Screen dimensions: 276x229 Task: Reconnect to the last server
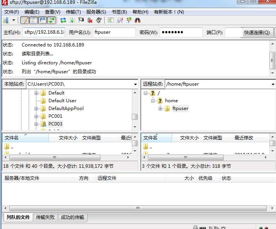tap(99, 20)
